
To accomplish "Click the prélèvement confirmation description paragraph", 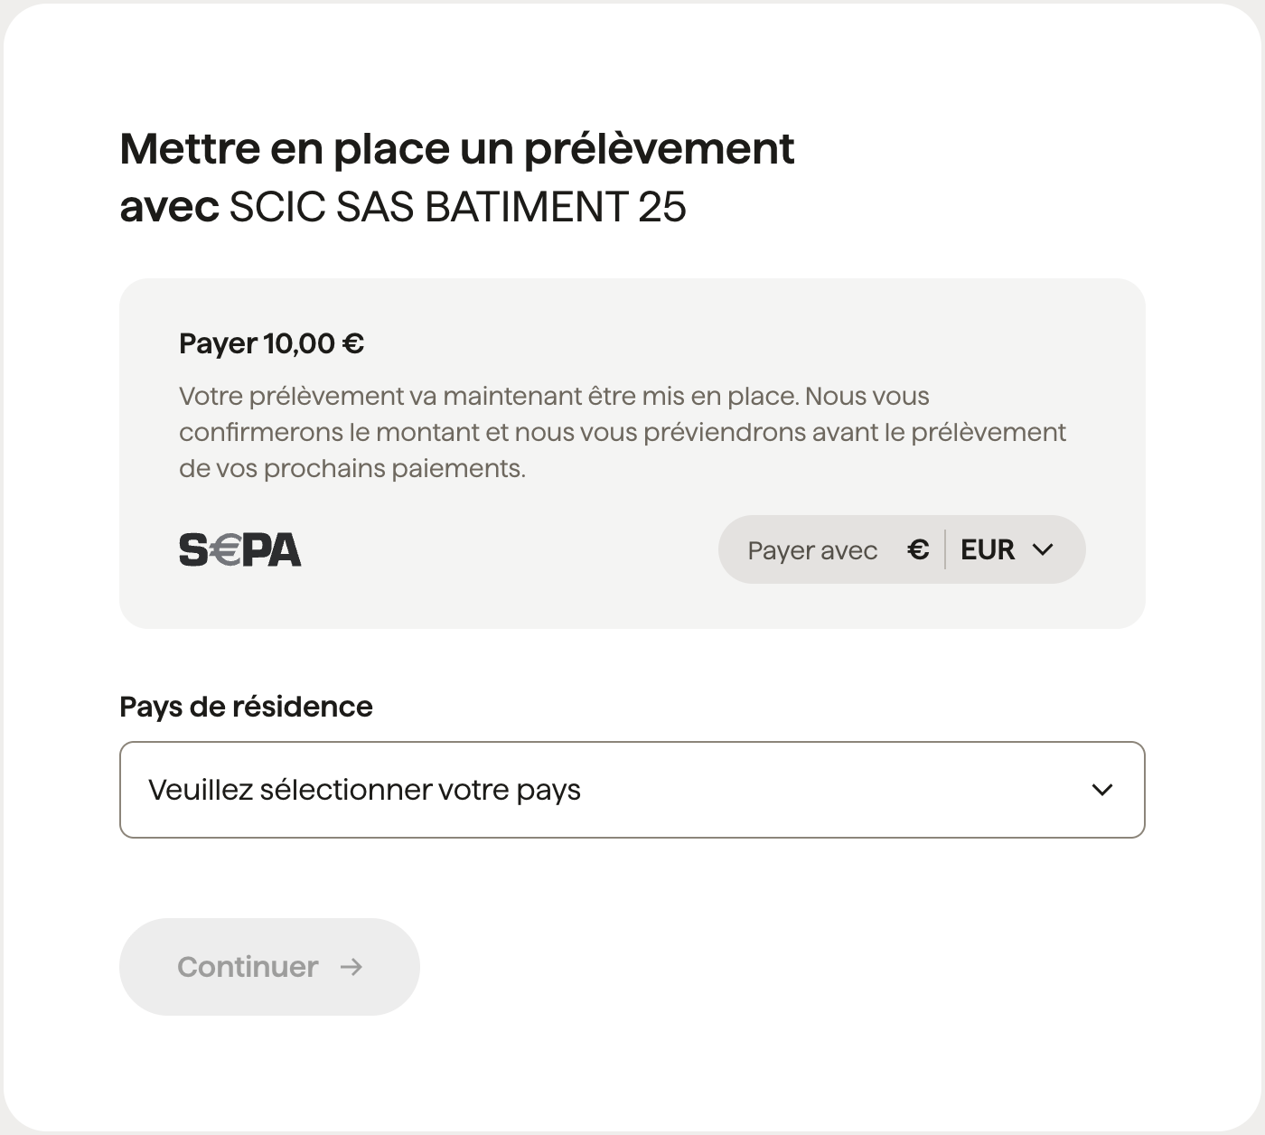I will pyautogui.click(x=622, y=432).
